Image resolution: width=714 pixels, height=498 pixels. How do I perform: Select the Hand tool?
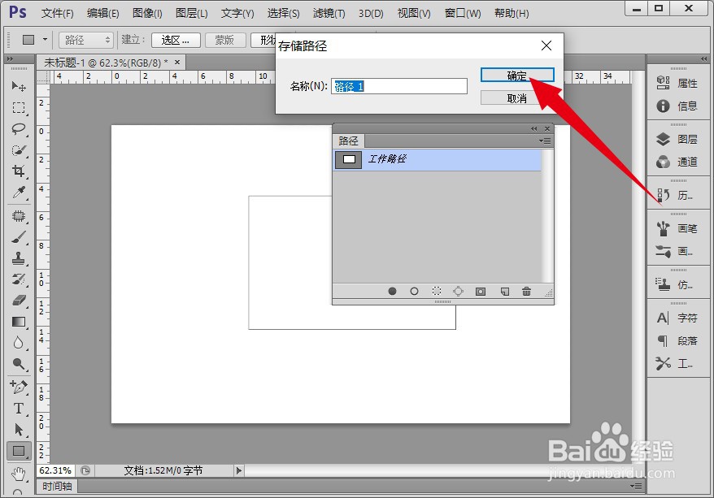(x=19, y=474)
